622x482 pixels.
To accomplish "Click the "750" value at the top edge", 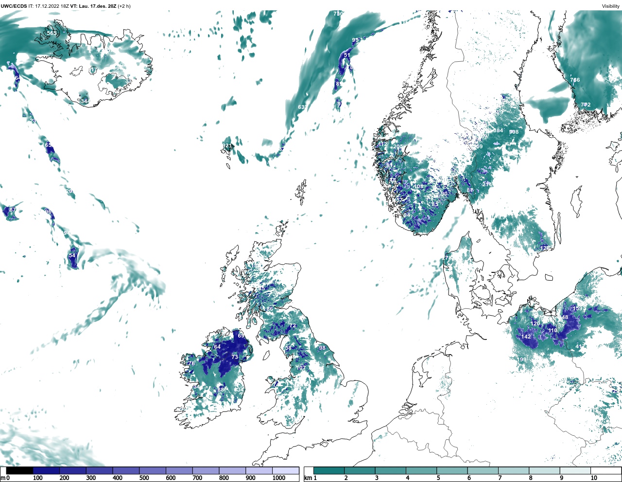I will pyautogui.click(x=338, y=14).
